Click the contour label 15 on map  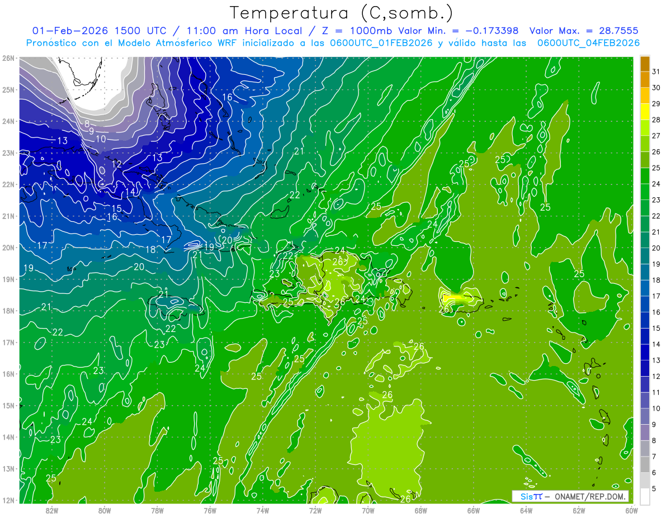(x=117, y=208)
